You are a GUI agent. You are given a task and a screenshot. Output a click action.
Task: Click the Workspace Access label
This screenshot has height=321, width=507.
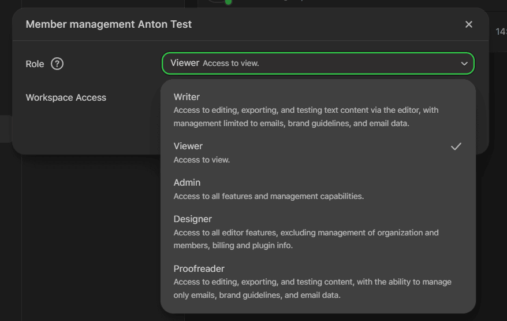pos(66,98)
